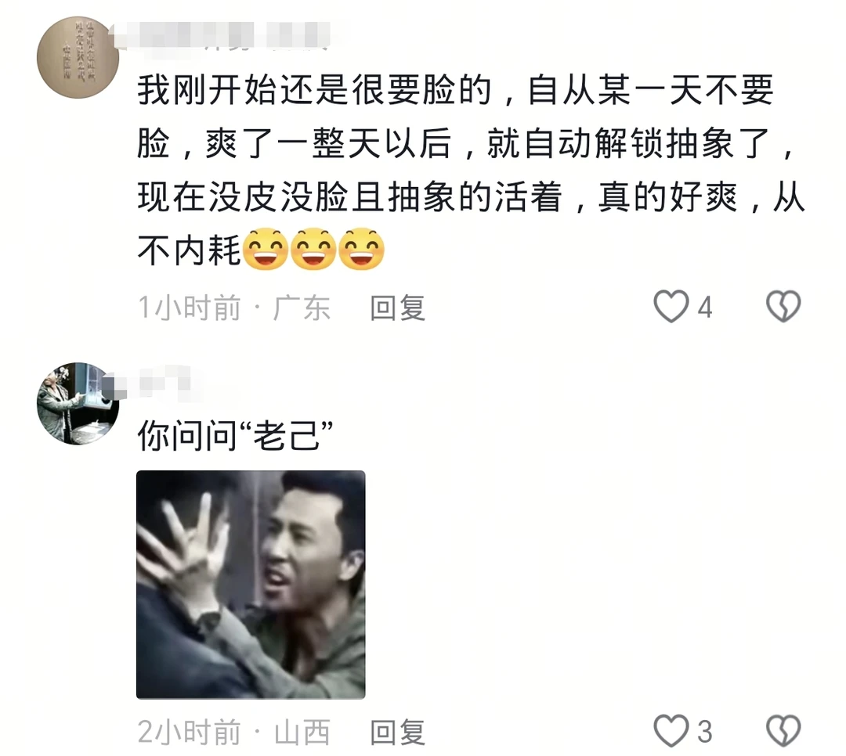Image resolution: width=846 pixels, height=756 pixels.
Task: Open the second commenter's avatar photo
Action: [78, 403]
